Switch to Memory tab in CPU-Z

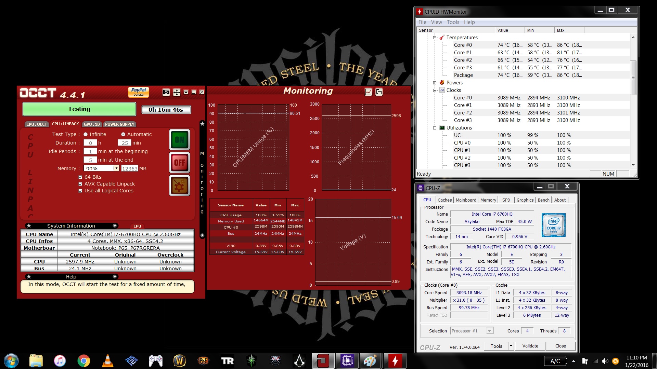[x=488, y=200]
